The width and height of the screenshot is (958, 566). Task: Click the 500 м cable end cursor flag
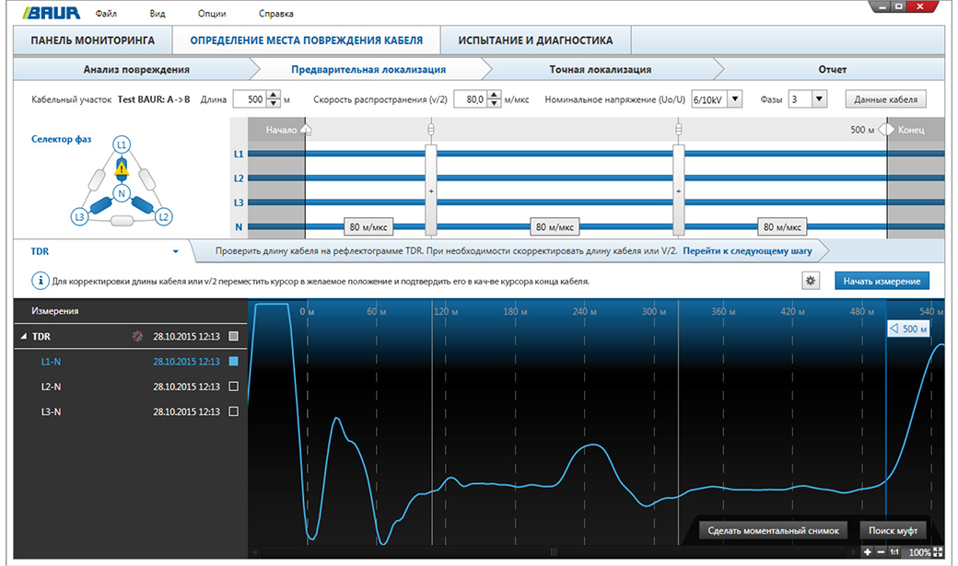[x=908, y=329]
